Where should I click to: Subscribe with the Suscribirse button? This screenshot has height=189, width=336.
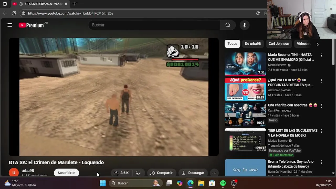[x=66, y=173]
